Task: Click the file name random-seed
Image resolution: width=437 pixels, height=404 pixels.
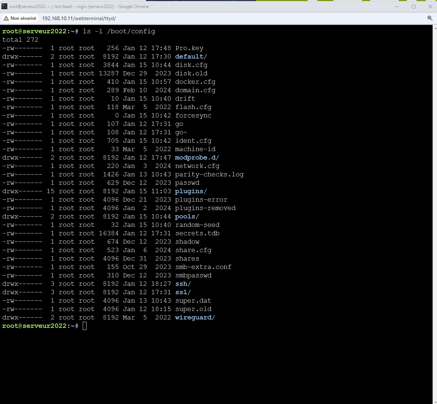Action: tap(197, 225)
